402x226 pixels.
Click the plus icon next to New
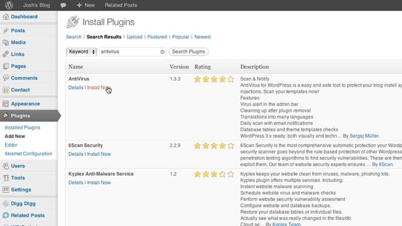[x=79, y=5]
